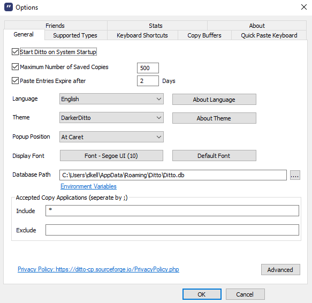
Task: Browse for database path with ellipsis button
Action: [x=295, y=175]
